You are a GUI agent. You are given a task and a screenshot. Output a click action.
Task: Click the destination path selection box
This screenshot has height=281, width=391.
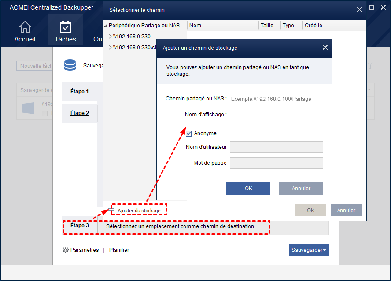(x=213, y=227)
